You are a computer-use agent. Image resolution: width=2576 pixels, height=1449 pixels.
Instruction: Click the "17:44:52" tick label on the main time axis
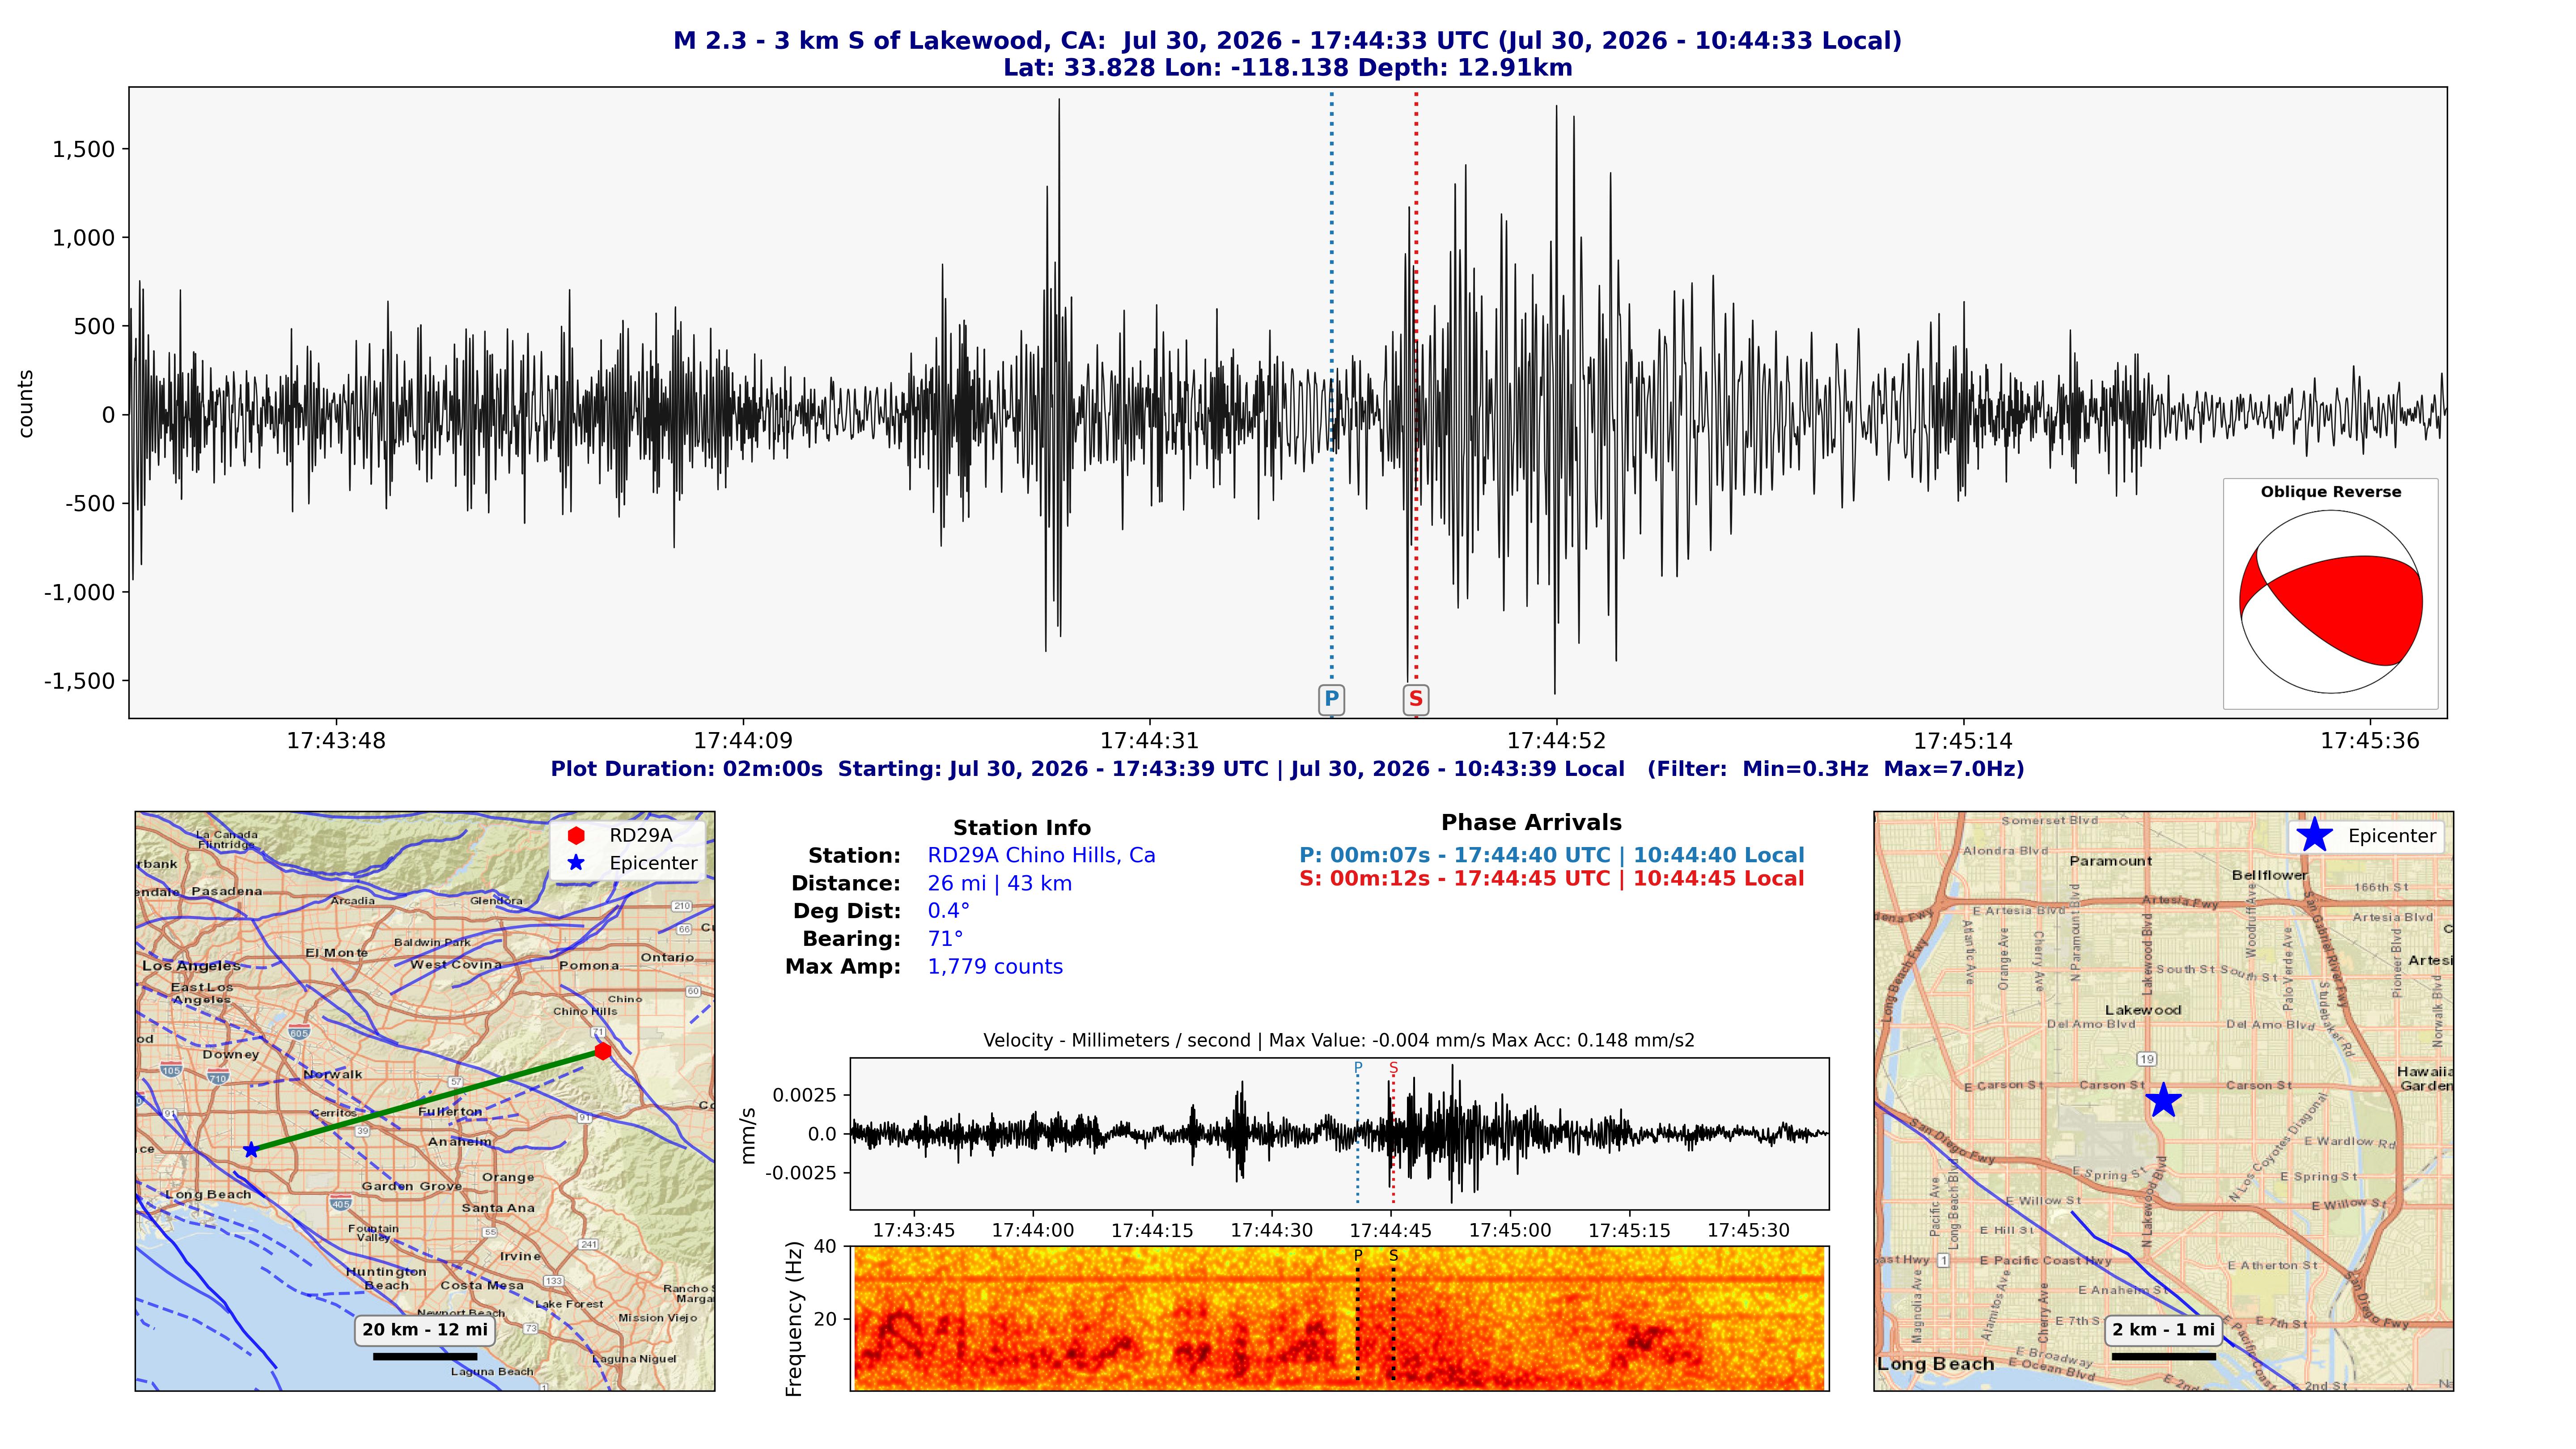(x=1556, y=741)
